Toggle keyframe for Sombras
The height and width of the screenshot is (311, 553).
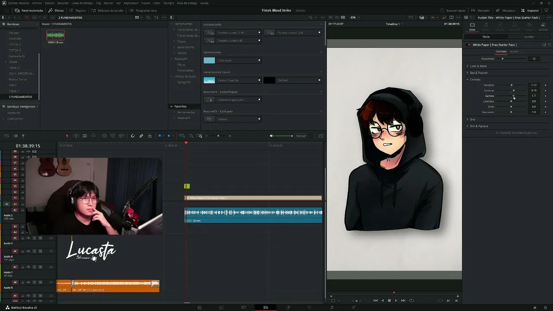545,91
